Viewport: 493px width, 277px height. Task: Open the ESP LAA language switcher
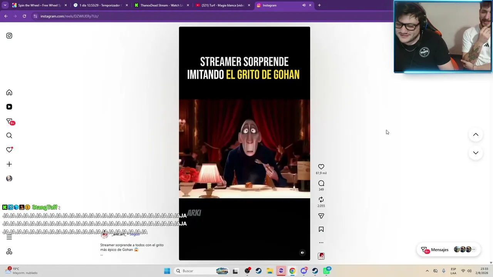(453, 271)
